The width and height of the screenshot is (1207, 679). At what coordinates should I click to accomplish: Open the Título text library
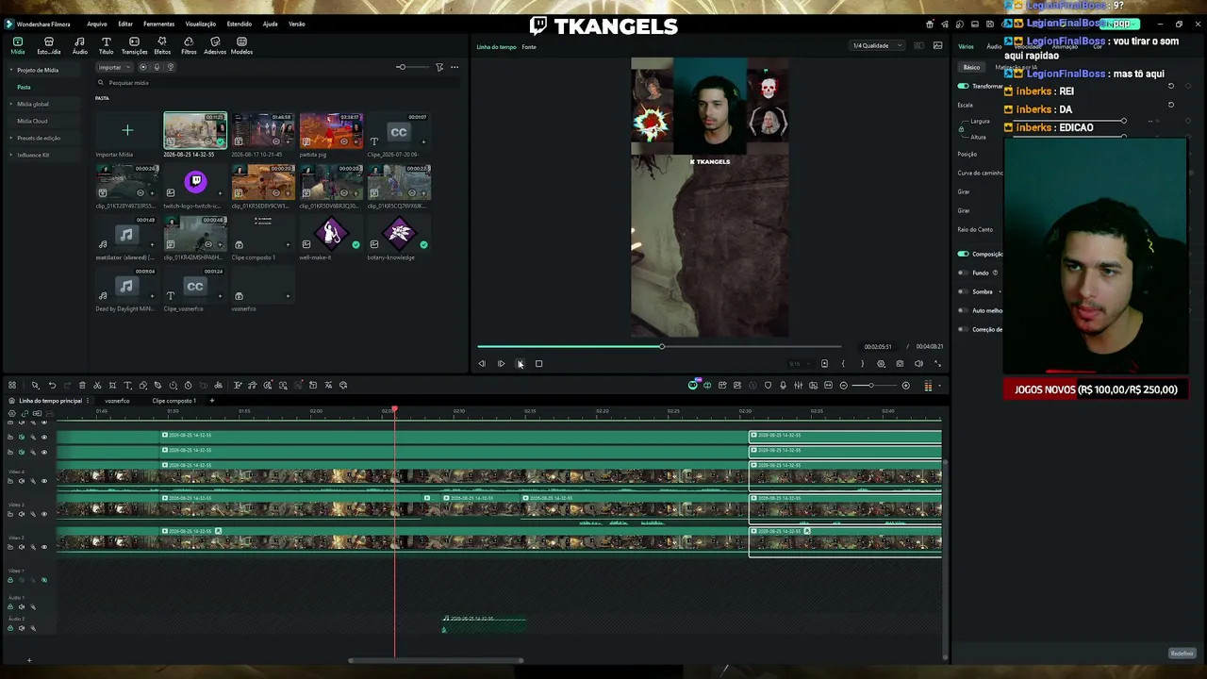click(107, 46)
